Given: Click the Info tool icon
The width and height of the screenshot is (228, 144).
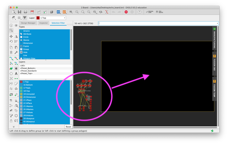Looking at the screenshot, I should coord(11,25).
